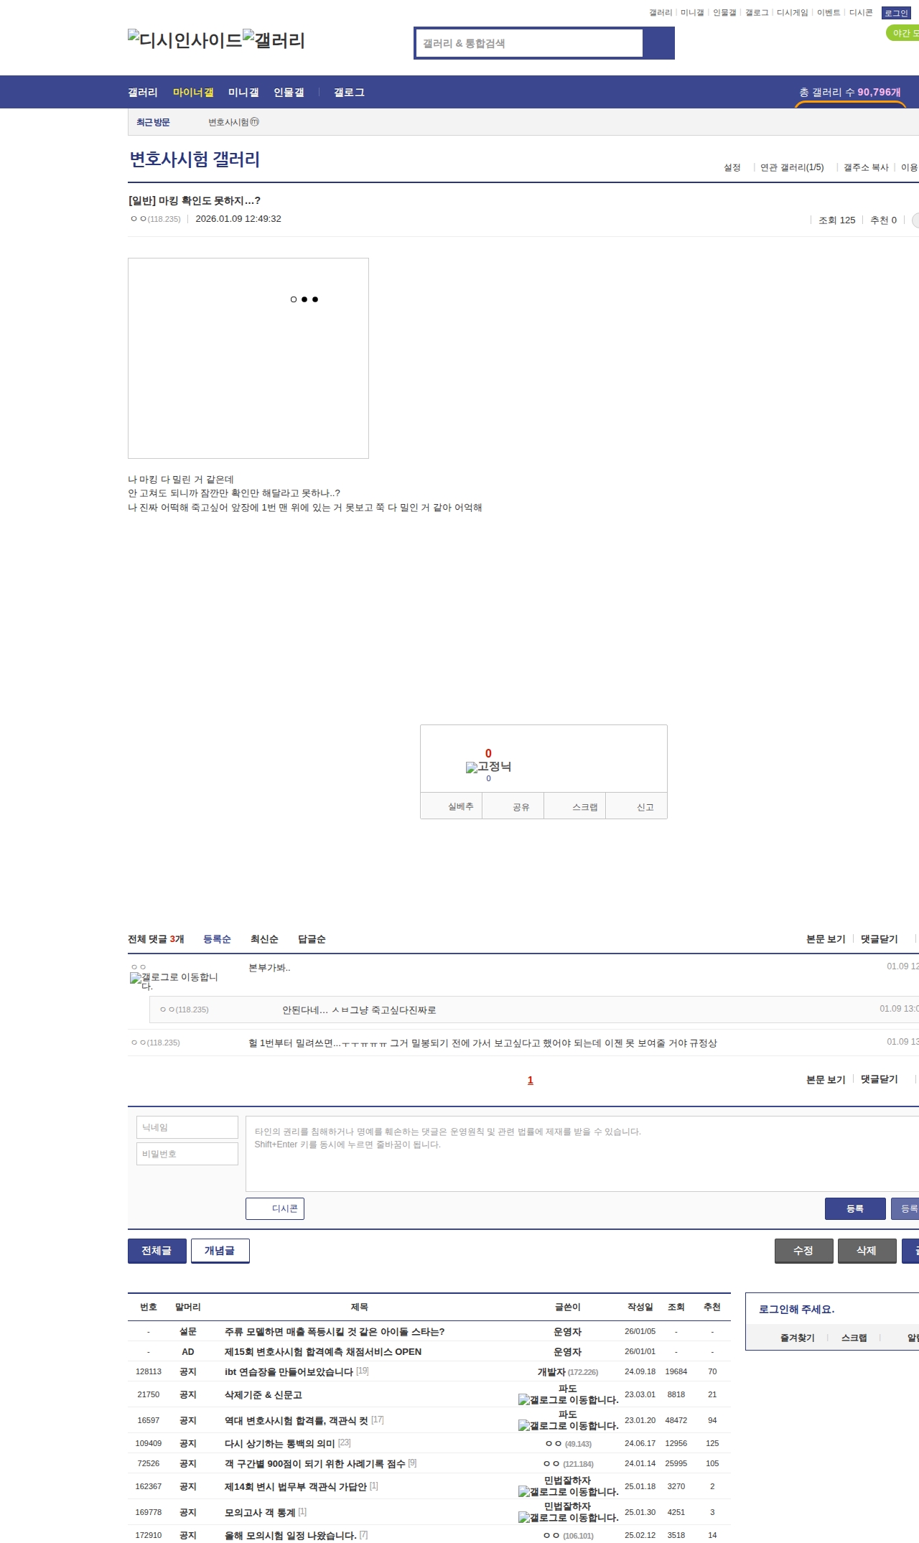Click upper 댓글닫기 to collapse comments
The image size is (919, 1543).
click(880, 939)
